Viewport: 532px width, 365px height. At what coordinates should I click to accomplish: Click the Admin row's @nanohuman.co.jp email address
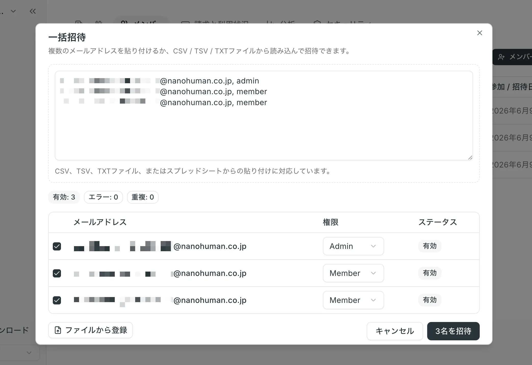(x=160, y=246)
